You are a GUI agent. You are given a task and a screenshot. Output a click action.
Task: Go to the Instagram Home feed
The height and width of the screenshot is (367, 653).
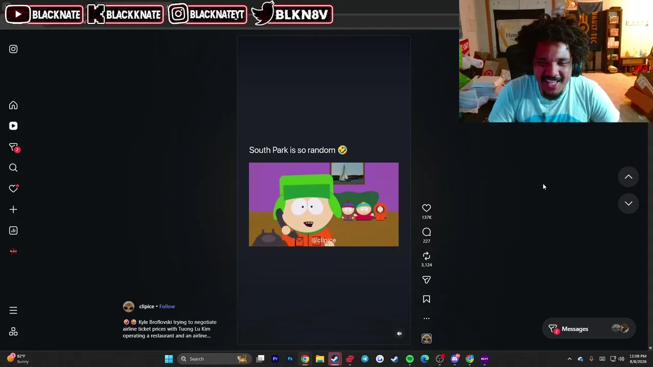point(13,106)
